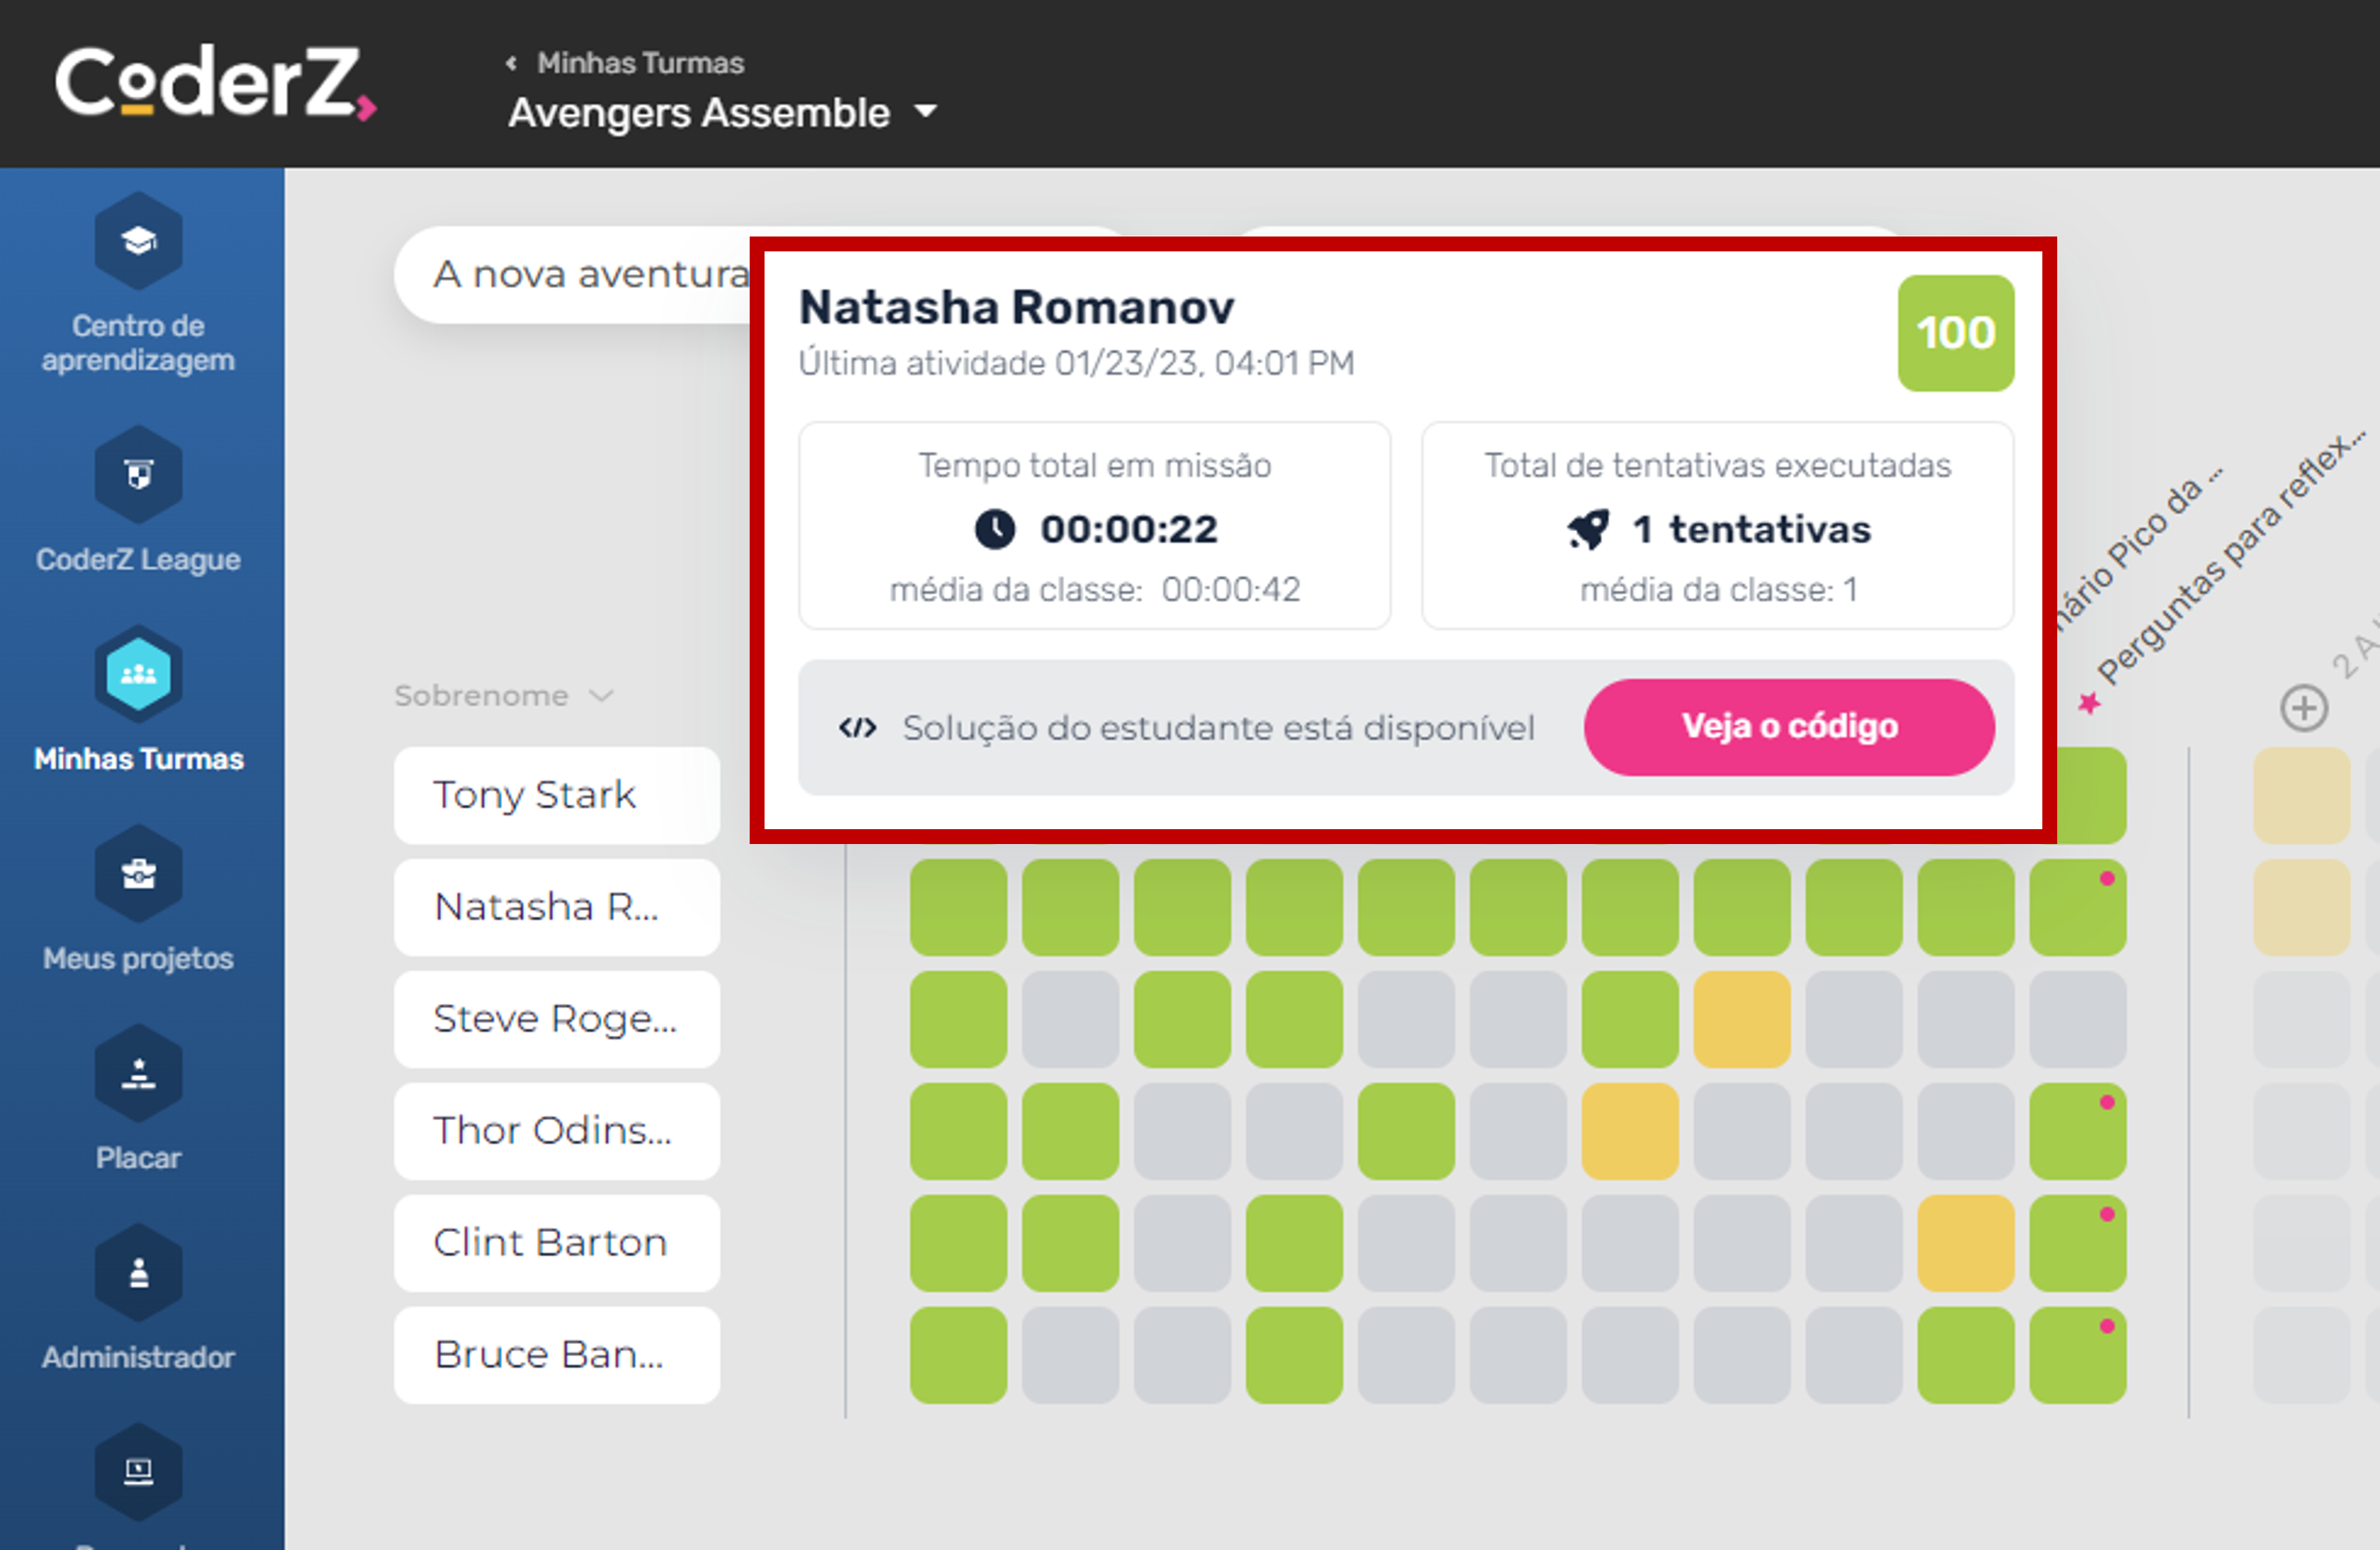Image resolution: width=2380 pixels, height=1550 pixels.
Task: Click Tony Stark's beige cell in right section
Action: [2302, 795]
